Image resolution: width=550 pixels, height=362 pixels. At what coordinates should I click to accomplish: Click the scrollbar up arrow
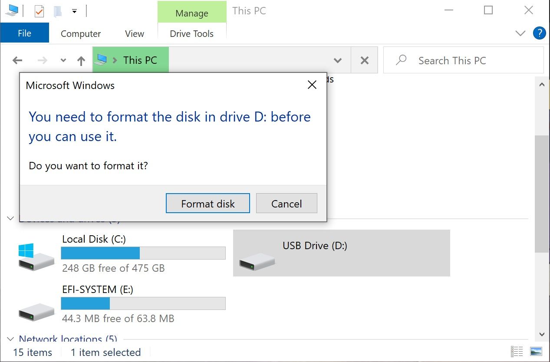pos(541,85)
